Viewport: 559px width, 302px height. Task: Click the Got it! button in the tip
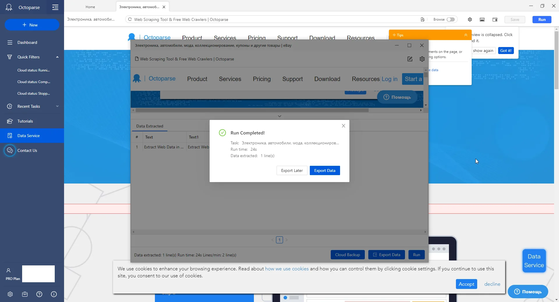pyautogui.click(x=506, y=51)
